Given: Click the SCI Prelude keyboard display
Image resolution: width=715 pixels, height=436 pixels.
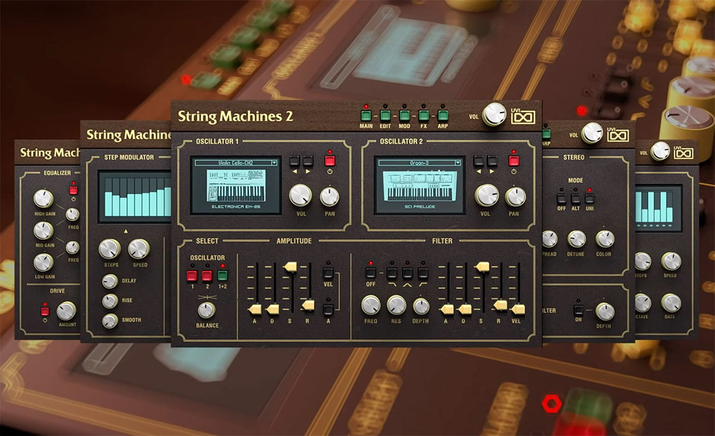Looking at the screenshot, I should click(420, 185).
